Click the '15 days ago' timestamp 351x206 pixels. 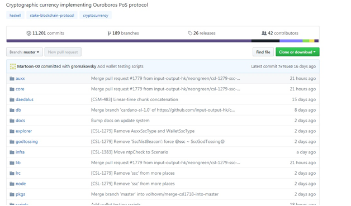(x=303, y=99)
